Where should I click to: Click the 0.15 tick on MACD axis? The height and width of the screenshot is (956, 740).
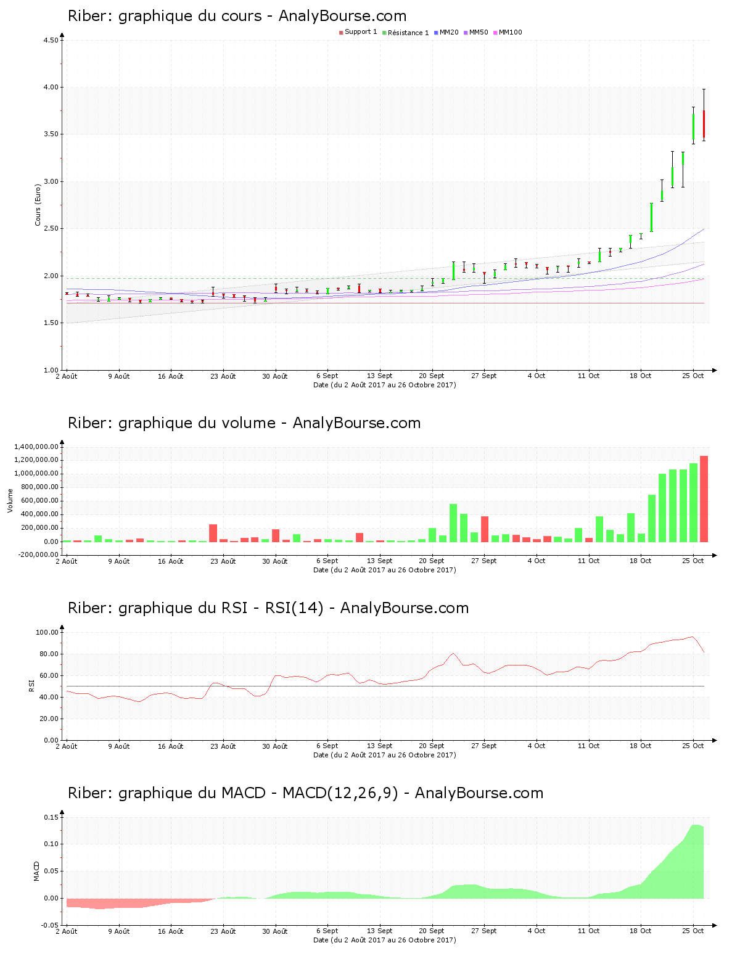click(51, 817)
